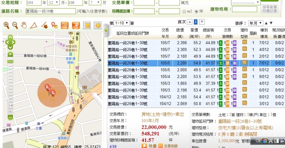Click the minimum unit price field

144,2
